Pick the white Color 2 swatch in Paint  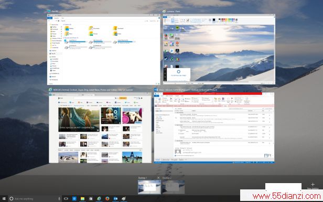tap(217, 20)
